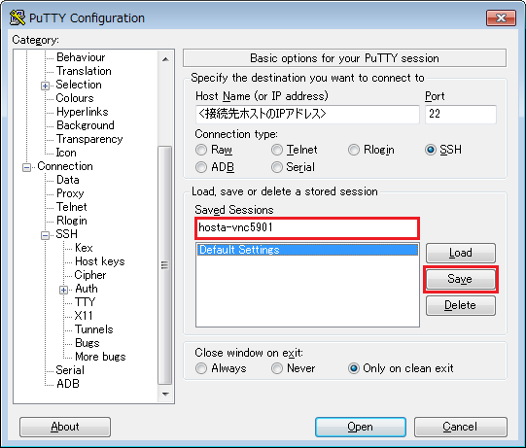Open the Proxy category
The width and height of the screenshot is (526, 448).
[70, 193]
